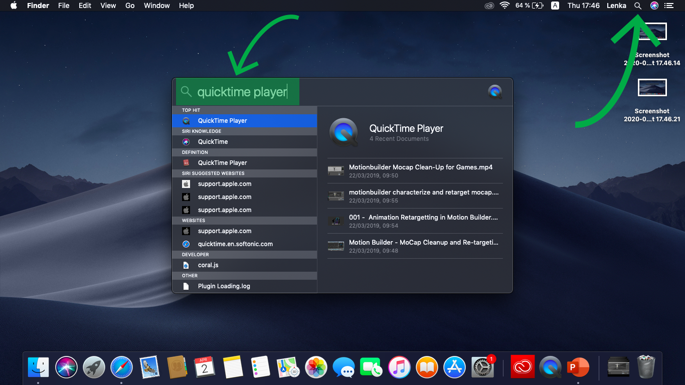
Task: Open motionbuilder characterize and retarget mocap document
Action: (415, 196)
